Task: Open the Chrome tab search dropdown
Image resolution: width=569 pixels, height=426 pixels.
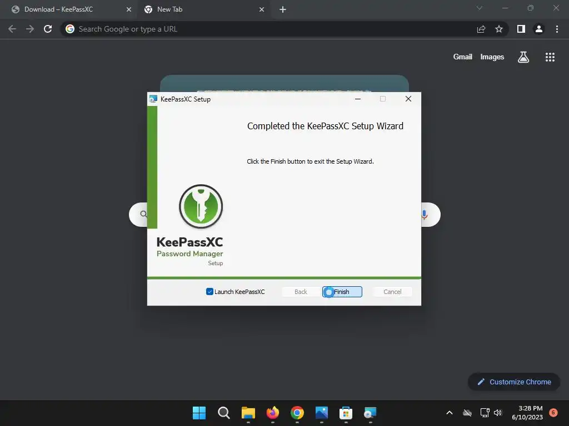Action: pos(480,8)
